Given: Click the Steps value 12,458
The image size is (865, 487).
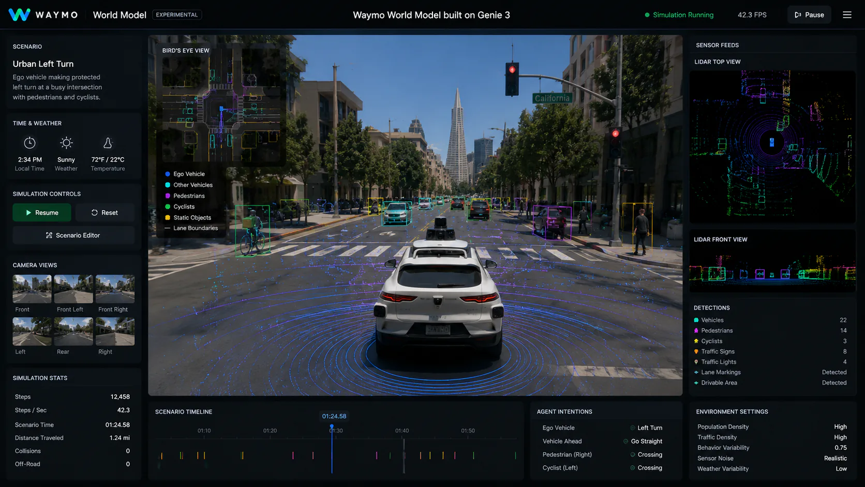Looking at the screenshot, I should point(120,397).
